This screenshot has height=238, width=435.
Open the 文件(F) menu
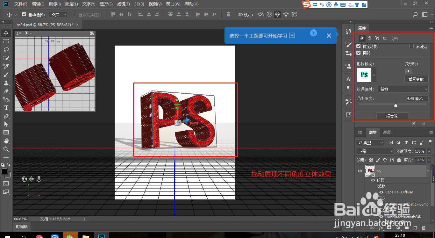[x=21, y=4]
